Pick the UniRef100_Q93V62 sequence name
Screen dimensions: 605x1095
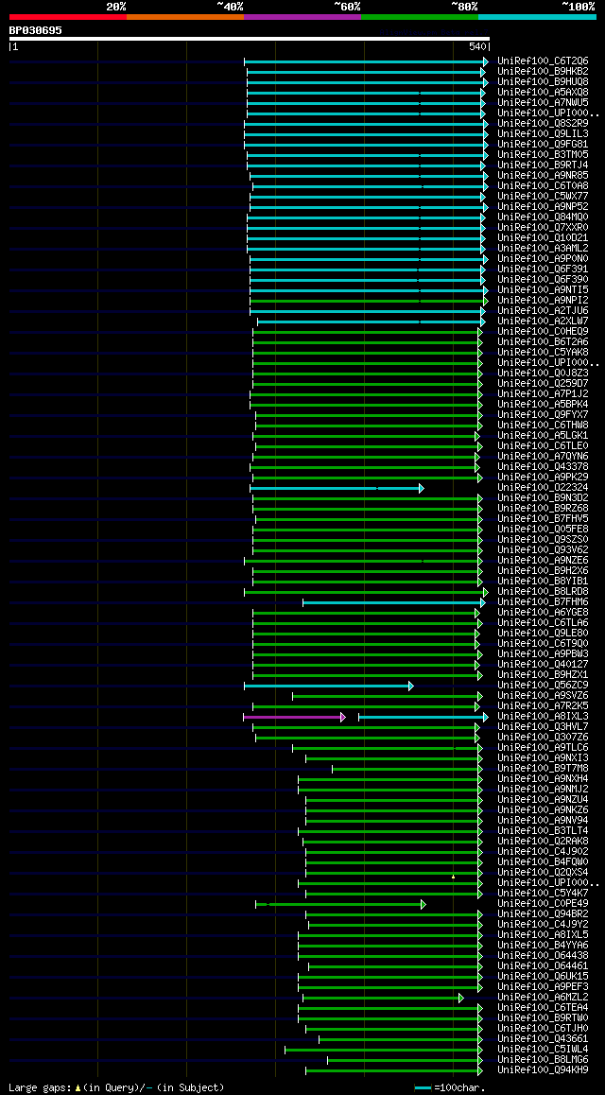(543, 550)
